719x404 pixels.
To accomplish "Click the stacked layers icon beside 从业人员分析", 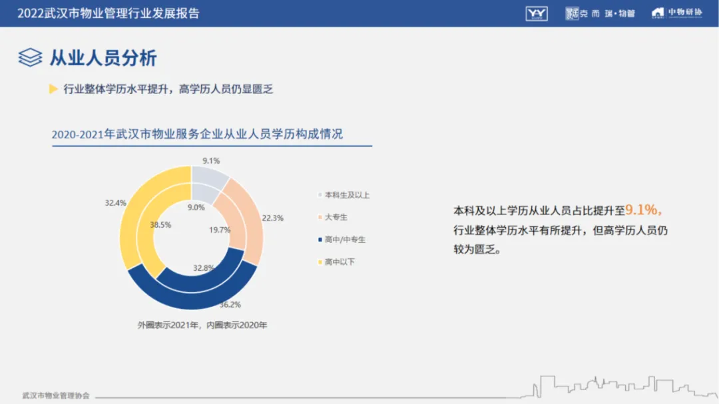I will 30,58.
